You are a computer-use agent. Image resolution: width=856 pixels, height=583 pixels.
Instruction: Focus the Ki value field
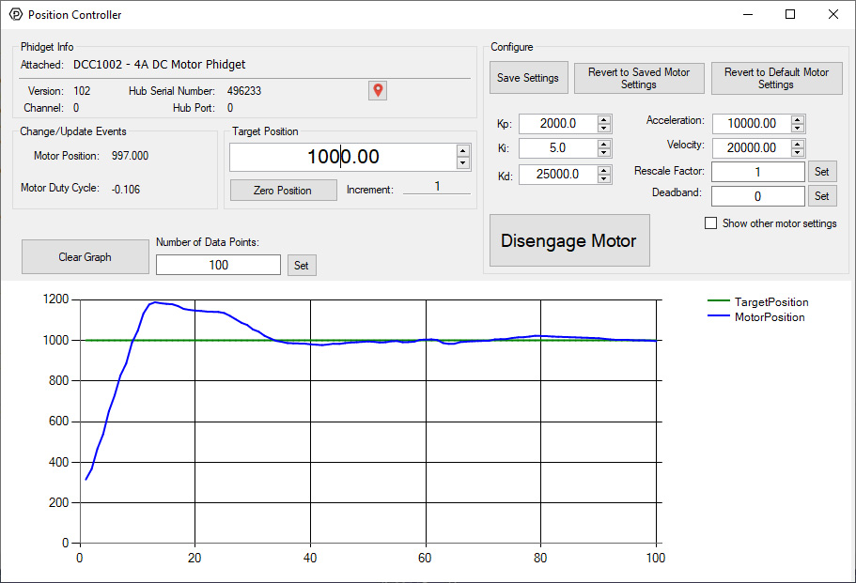click(x=558, y=148)
